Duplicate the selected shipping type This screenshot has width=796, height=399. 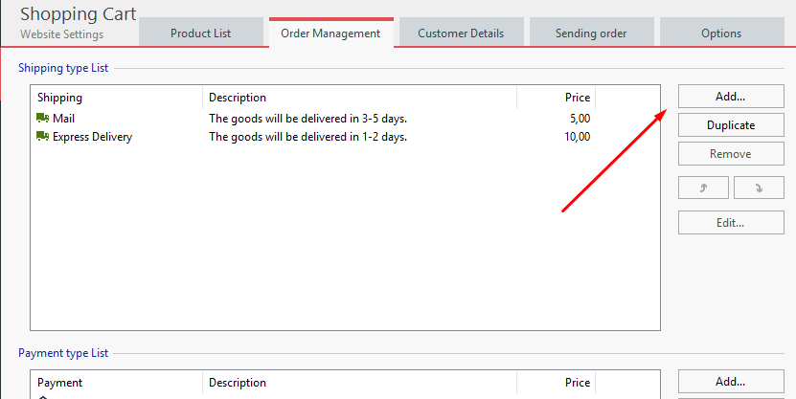730,125
